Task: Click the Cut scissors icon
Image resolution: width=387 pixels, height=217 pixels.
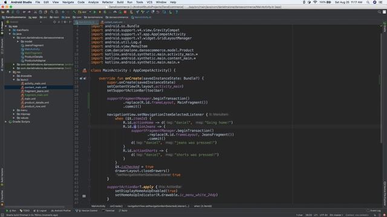Action: 36,12
